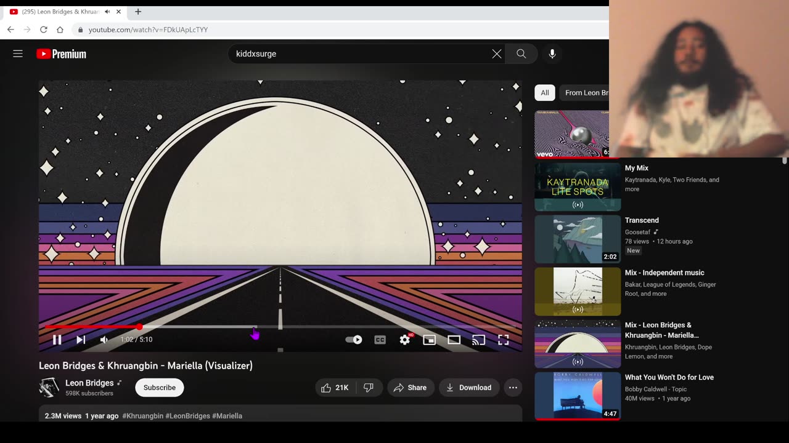Like the video with 21K likes
Image resolution: width=789 pixels, height=443 pixels.
pyautogui.click(x=336, y=388)
